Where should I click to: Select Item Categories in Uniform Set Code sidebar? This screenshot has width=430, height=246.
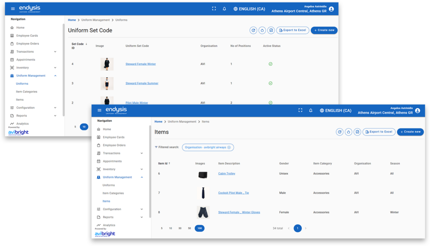(x=26, y=92)
